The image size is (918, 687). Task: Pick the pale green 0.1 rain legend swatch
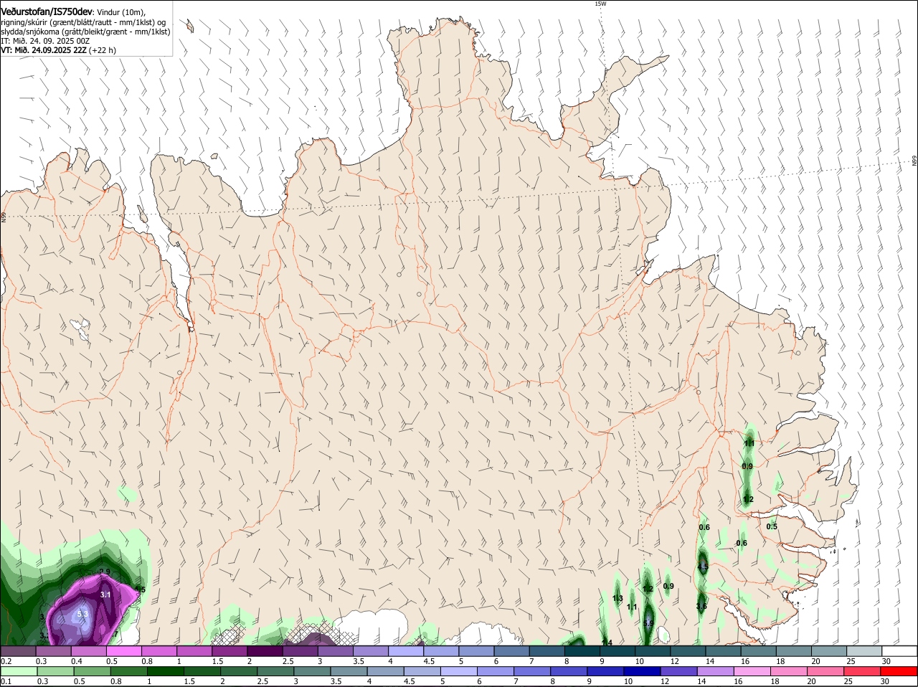(x=19, y=671)
